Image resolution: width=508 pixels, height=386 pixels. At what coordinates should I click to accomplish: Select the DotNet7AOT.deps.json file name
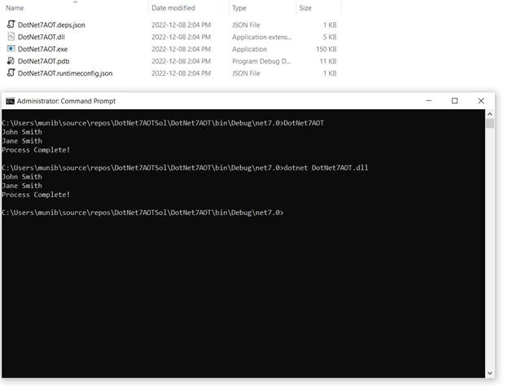[51, 25]
